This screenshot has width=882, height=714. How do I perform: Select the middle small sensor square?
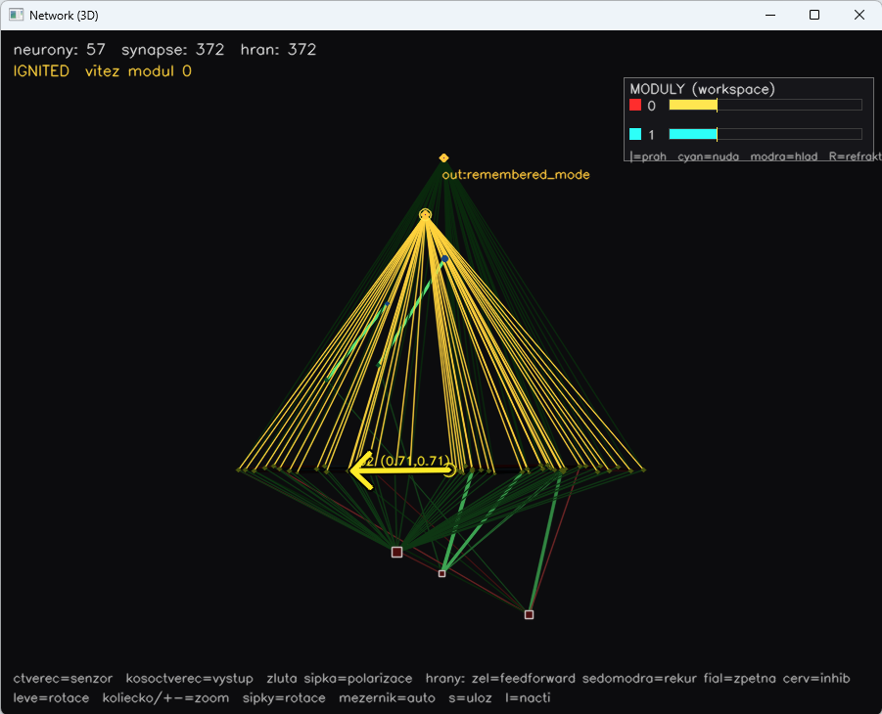(442, 573)
